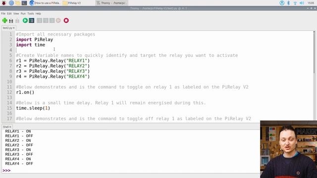Screen dimensions: 317x178
Task: Click the Debug current script icon
Action: click(x=31, y=20)
